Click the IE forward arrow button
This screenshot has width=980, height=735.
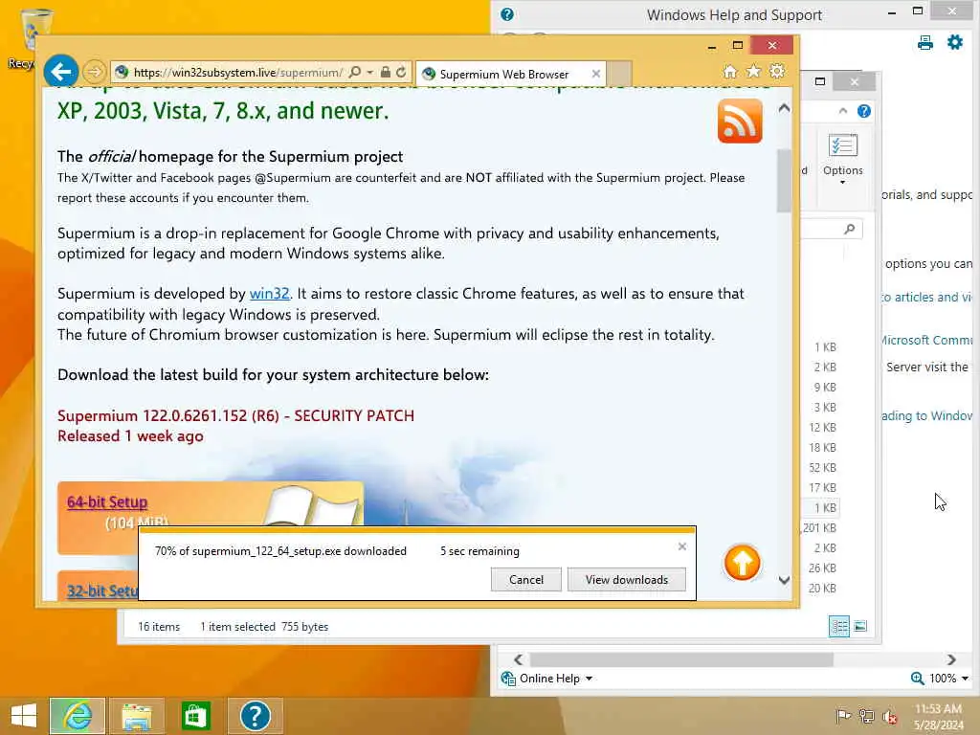pos(95,73)
